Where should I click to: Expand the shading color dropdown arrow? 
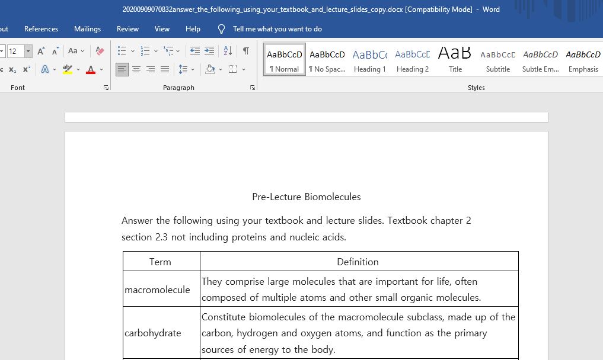221,70
